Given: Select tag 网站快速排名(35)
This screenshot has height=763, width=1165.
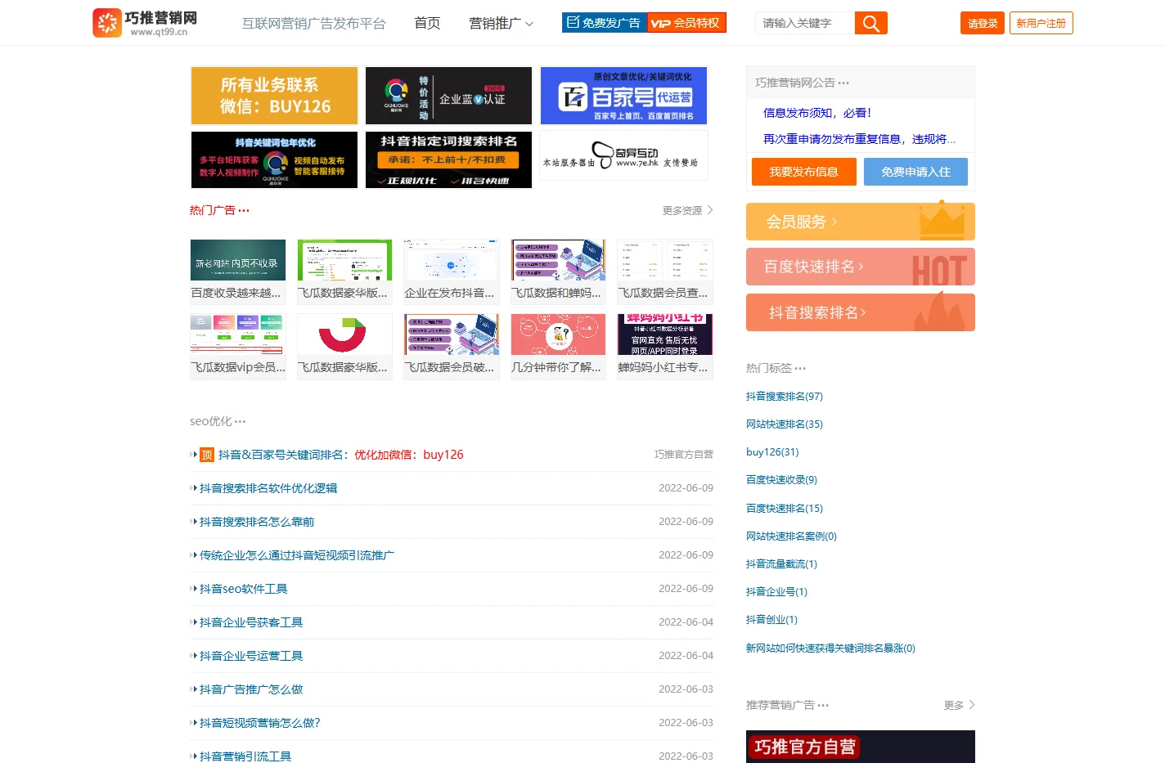Looking at the screenshot, I should pyautogui.click(x=785, y=424).
